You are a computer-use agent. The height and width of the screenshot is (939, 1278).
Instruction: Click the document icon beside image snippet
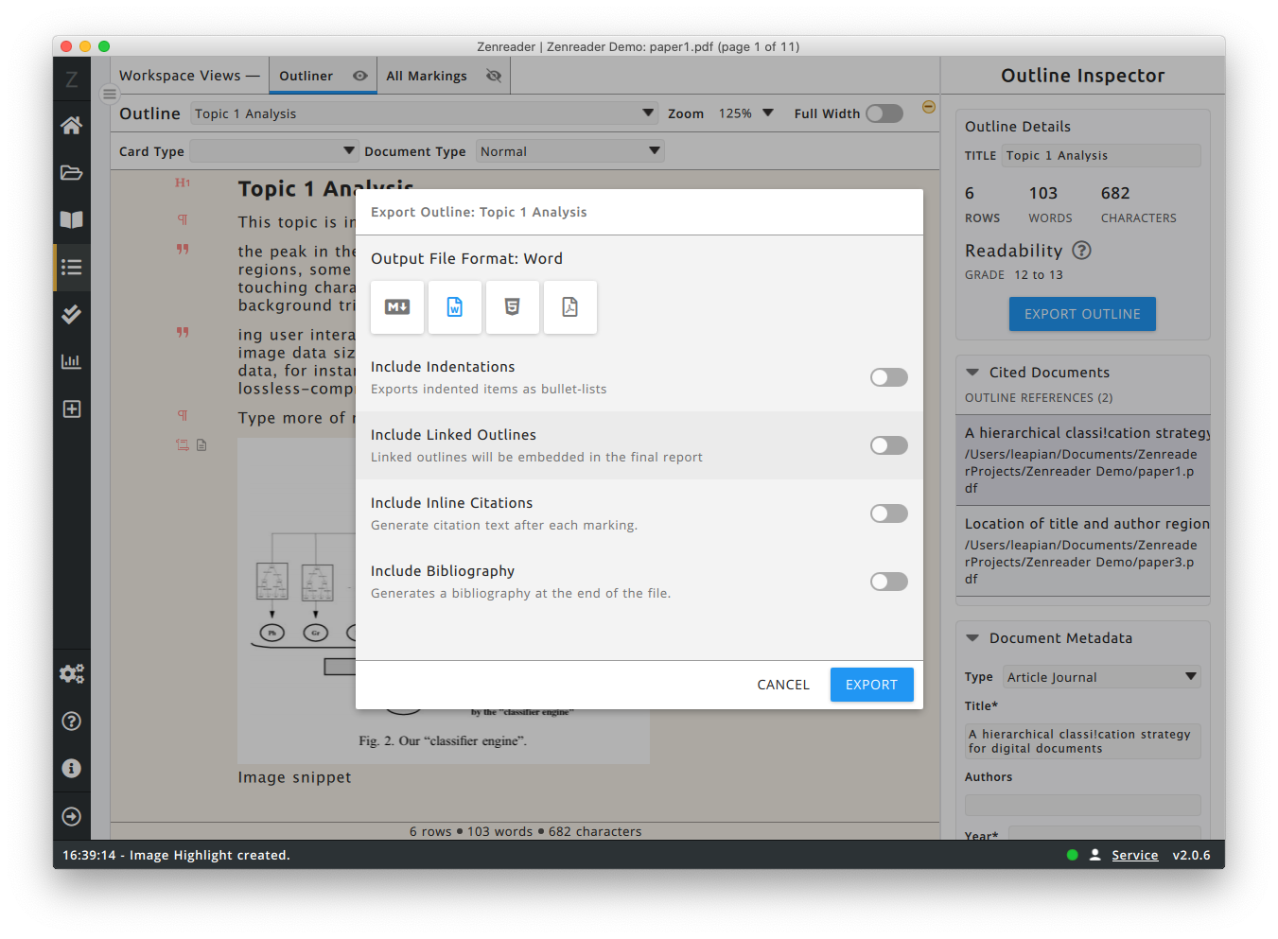point(201,444)
